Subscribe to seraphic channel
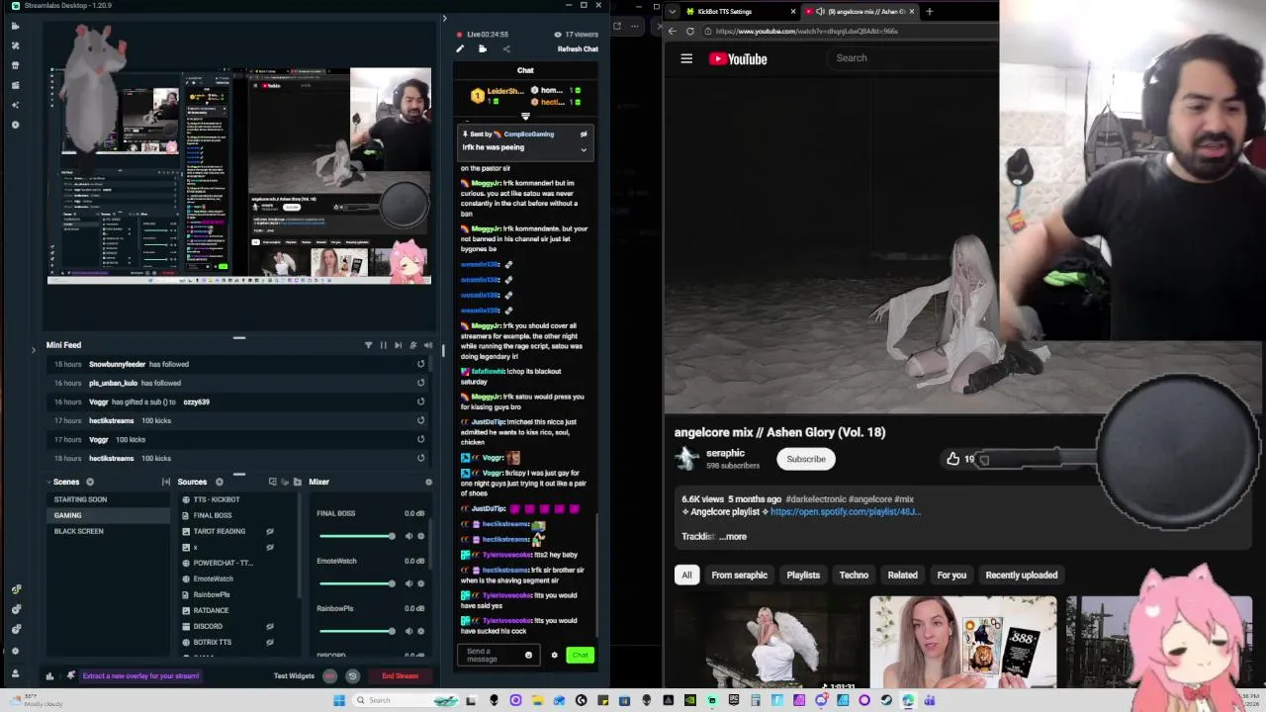This screenshot has width=1266, height=712. point(806,459)
